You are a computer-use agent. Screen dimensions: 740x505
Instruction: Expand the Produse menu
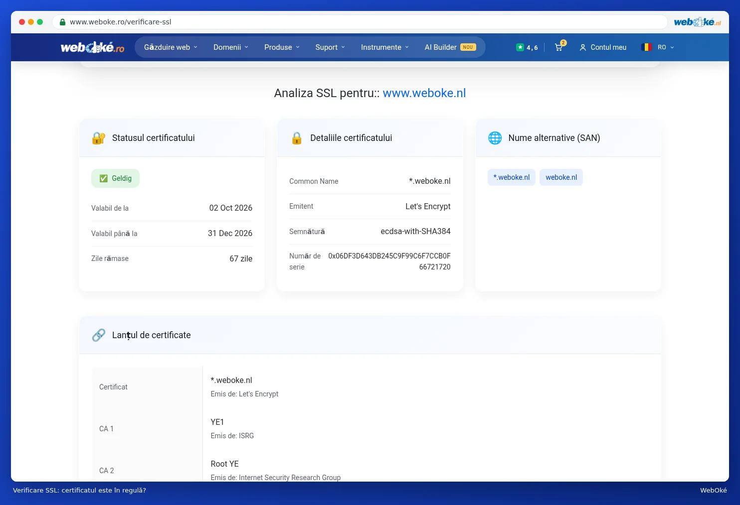pyautogui.click(x=282, y=47)
